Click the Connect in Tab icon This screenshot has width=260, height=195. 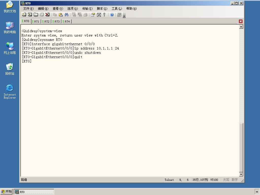pyautogui.click(x=36, y=15)
